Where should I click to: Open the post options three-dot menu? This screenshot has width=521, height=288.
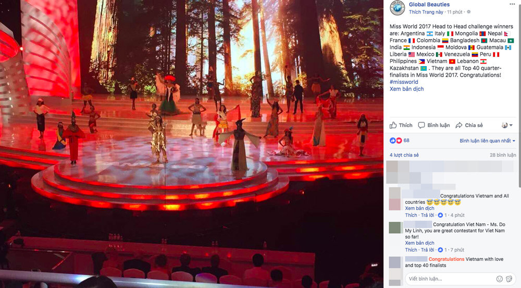click(512, 4)
